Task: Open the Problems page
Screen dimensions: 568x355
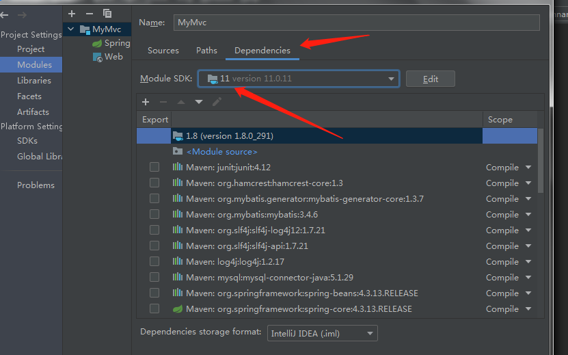Action: pos(36,185)
